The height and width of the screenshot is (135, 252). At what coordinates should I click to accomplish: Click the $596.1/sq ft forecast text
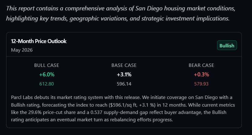[124, 105]
